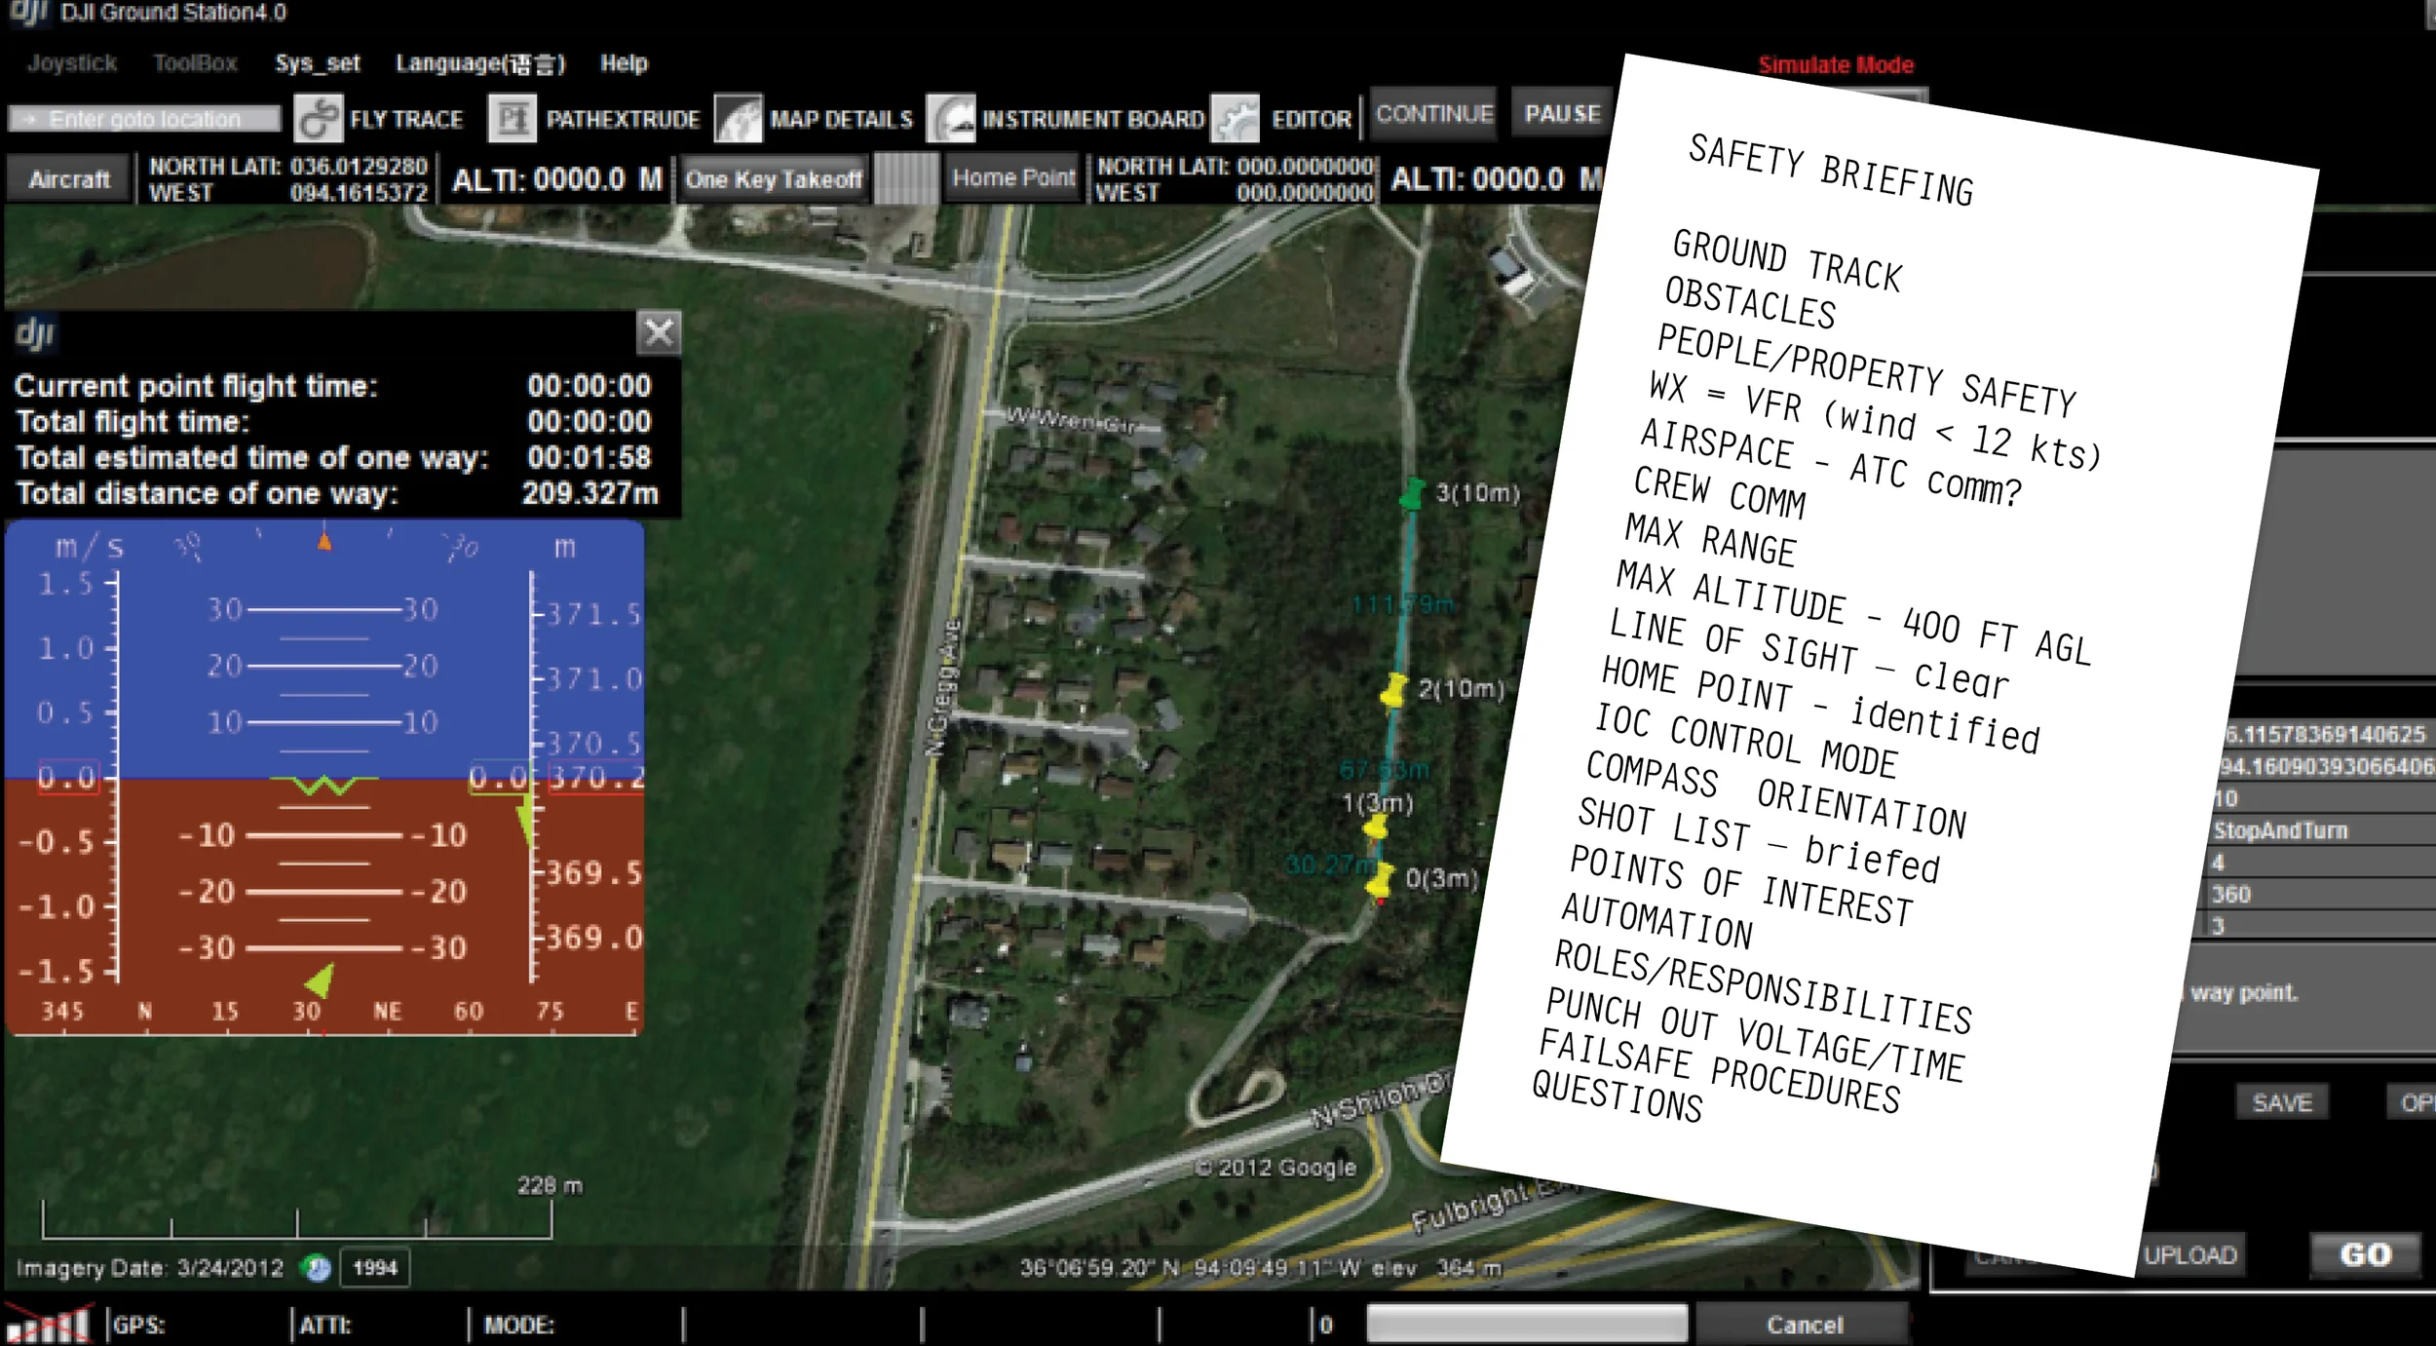The height and width of the screenshot is (1346, 2436).
Task: Open Map Details via its icon
Action: coord(738,119)
